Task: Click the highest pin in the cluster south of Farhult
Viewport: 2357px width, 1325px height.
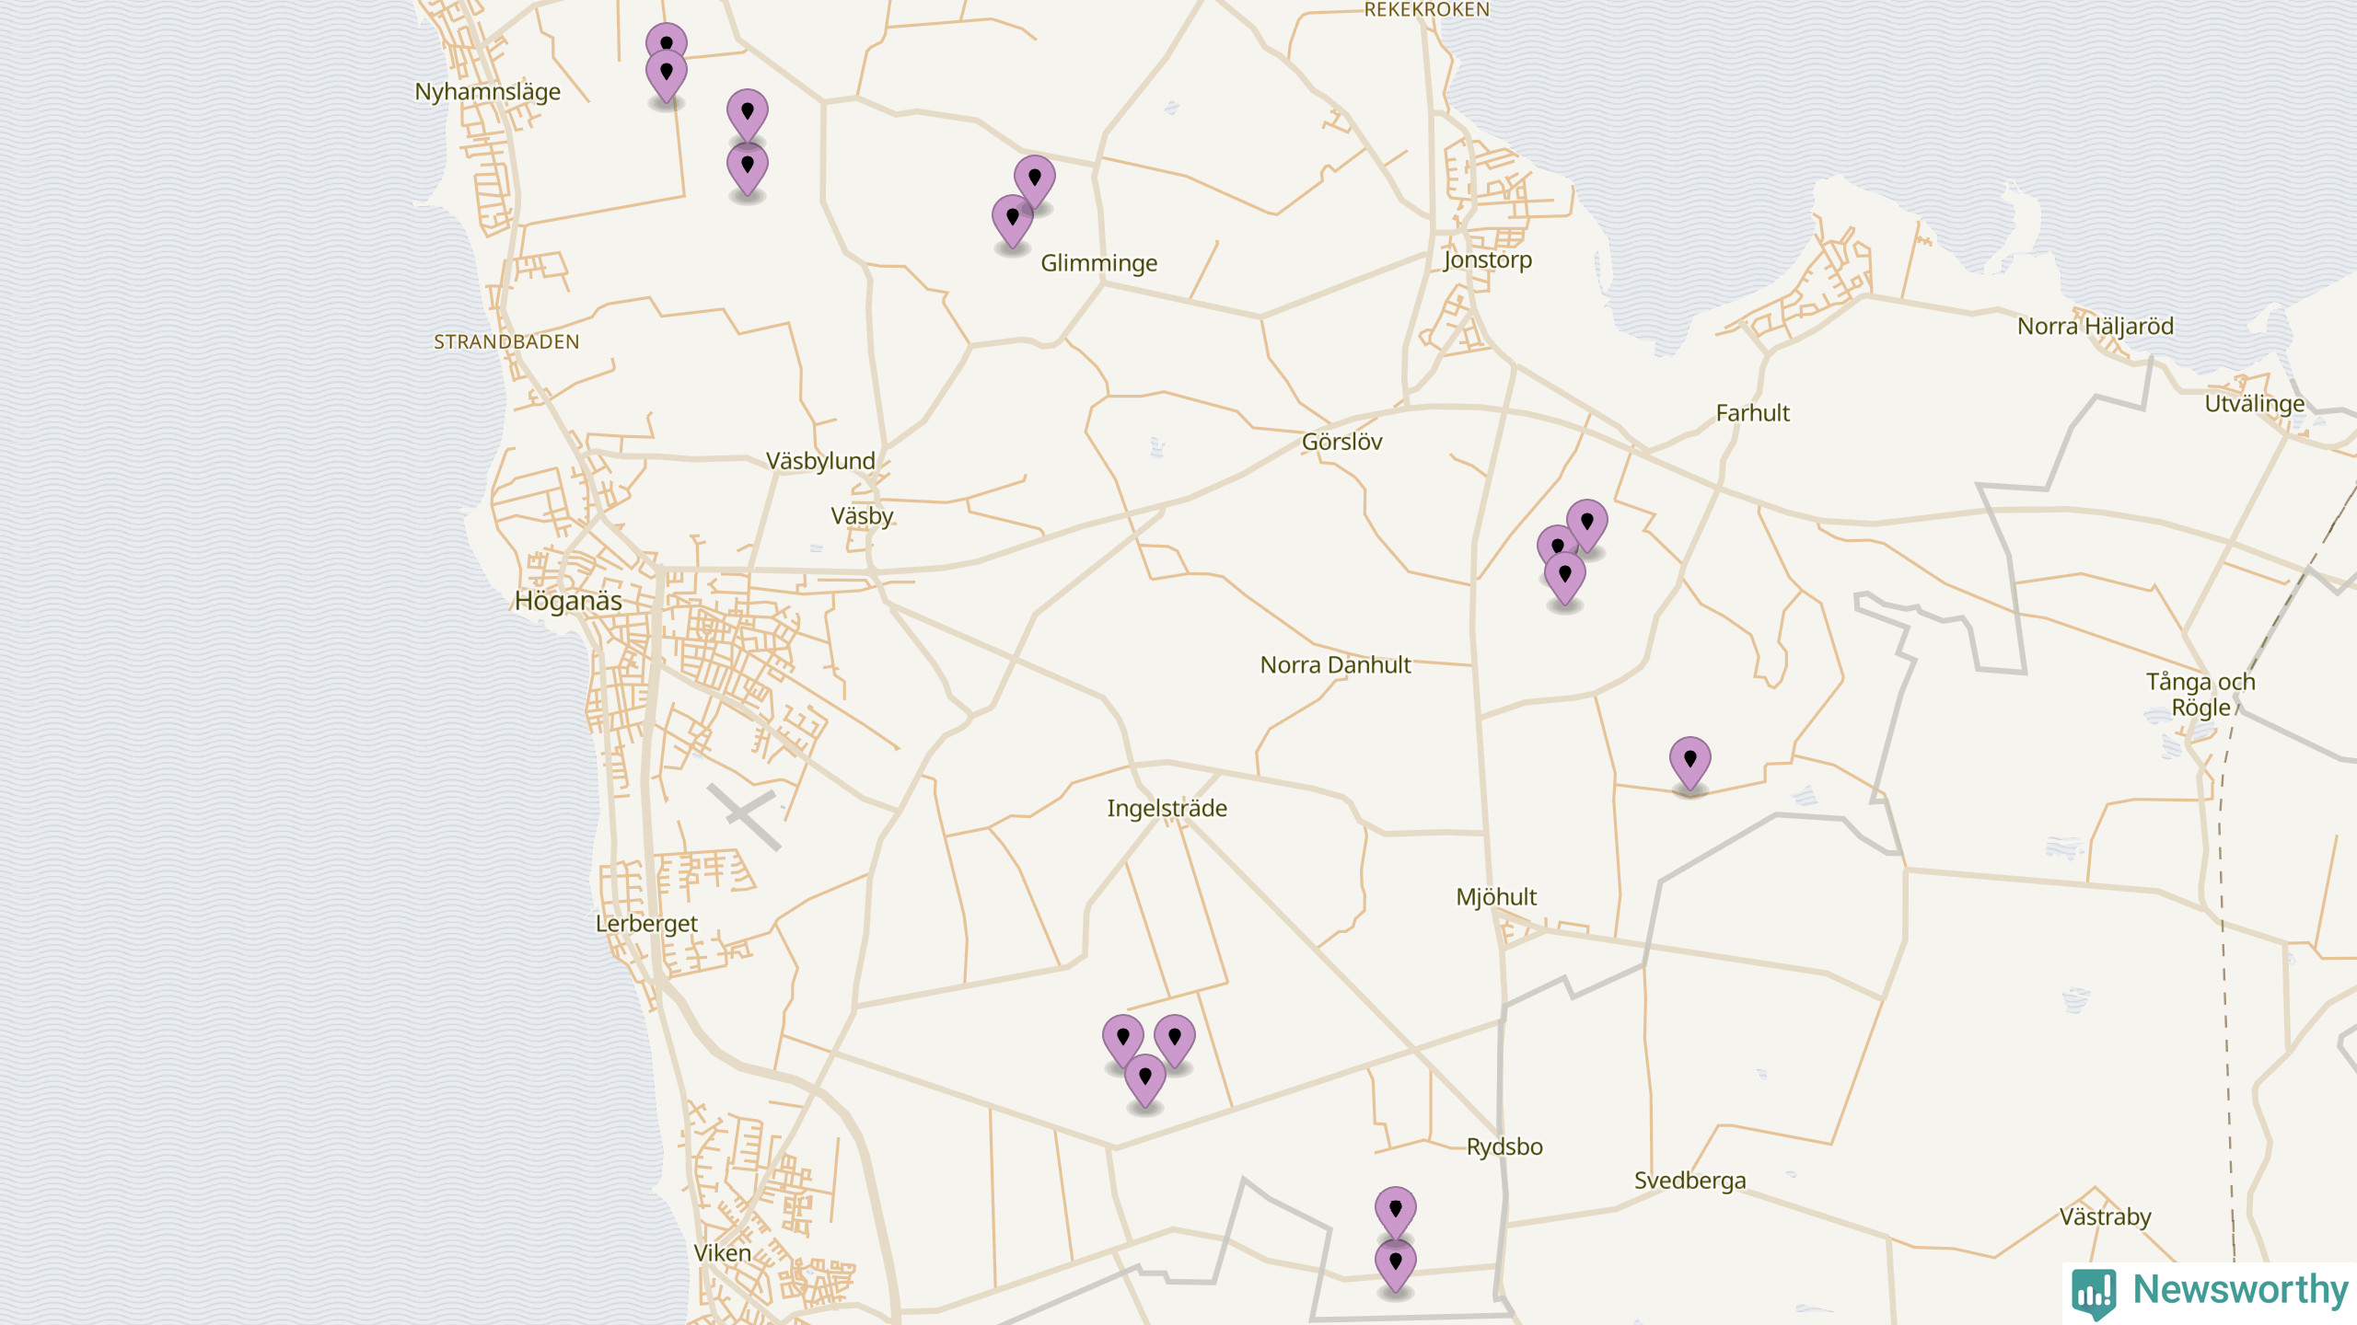Action: tap(1586, 526)
